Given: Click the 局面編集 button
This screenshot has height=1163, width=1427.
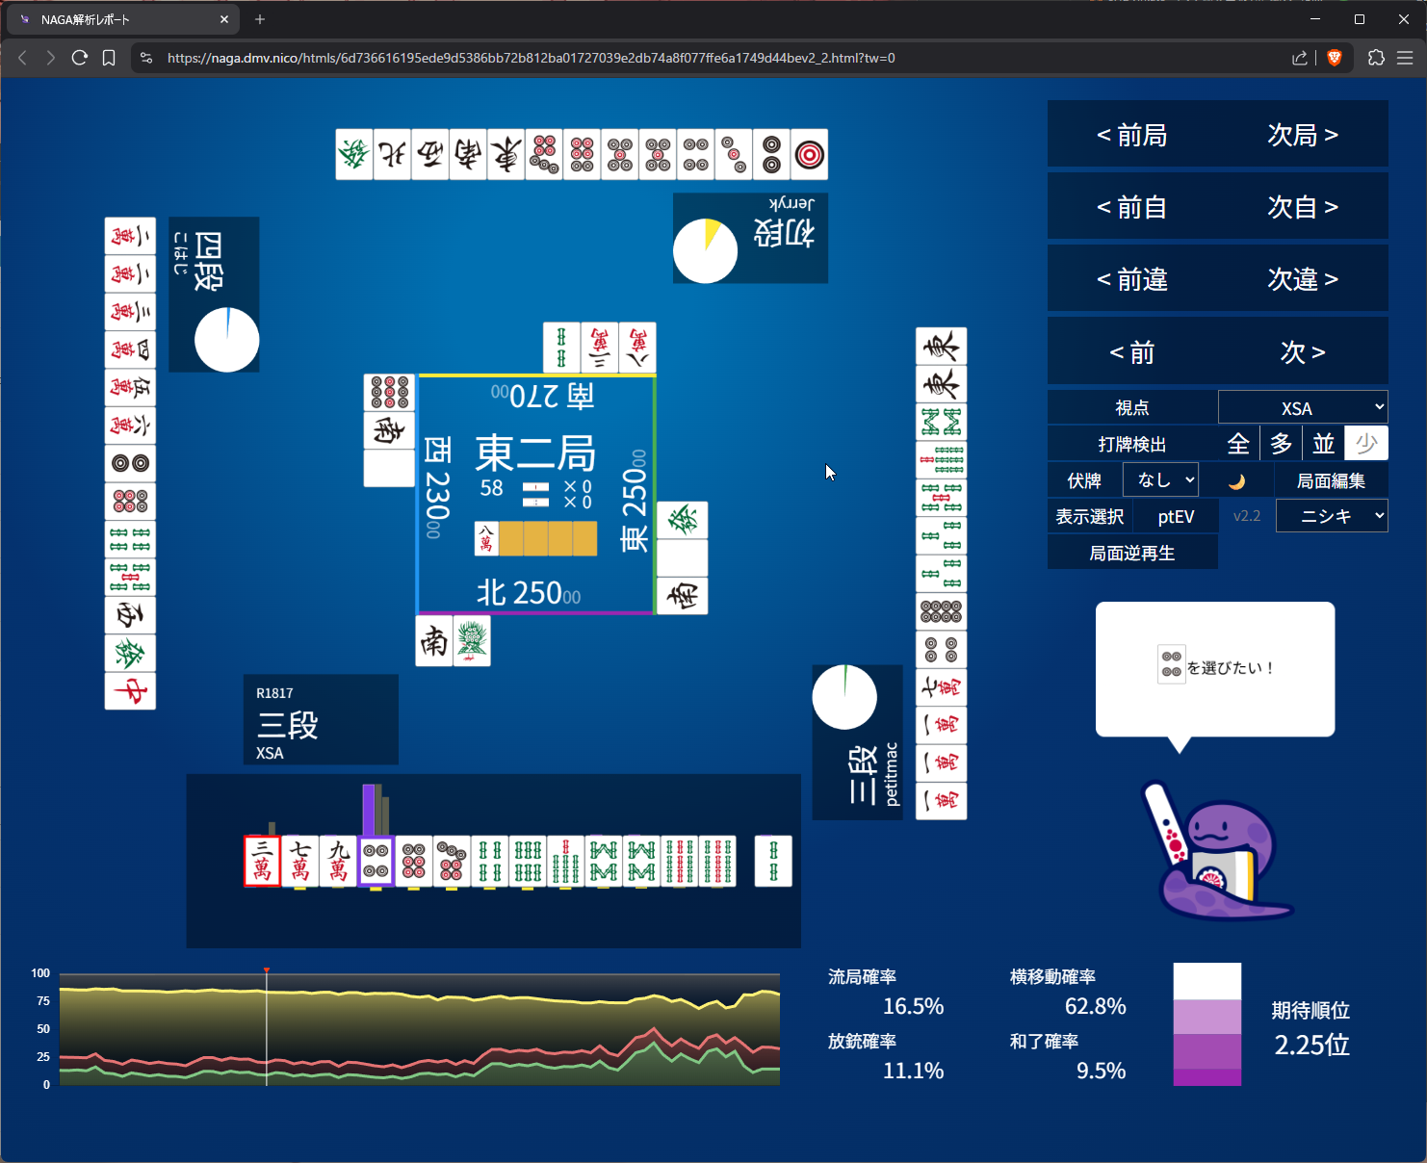Looking at the screenshot, I should 1331,480.
